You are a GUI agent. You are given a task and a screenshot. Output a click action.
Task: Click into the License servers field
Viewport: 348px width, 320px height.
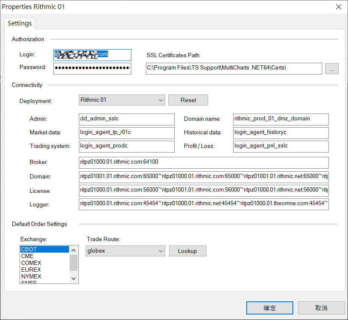[204, 191]
